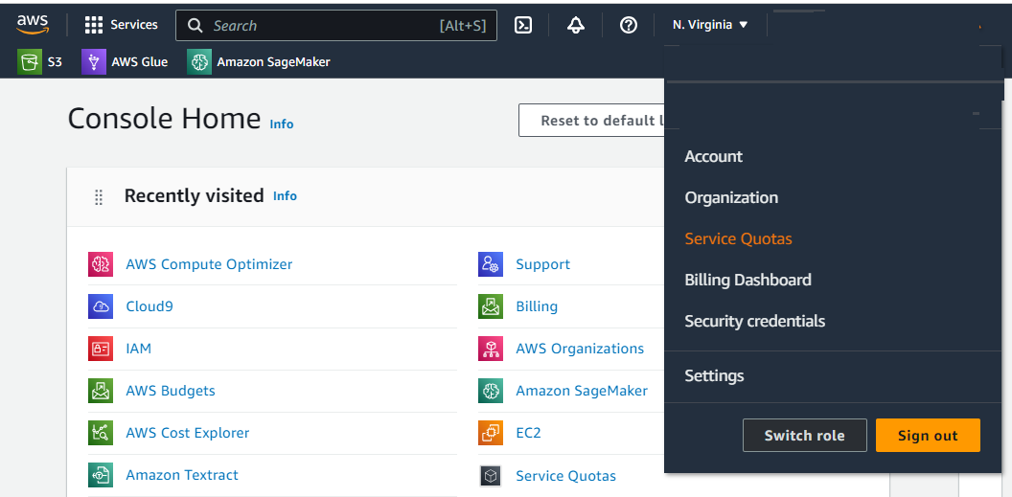Click the Cloud9 service icon
Image resolution: width=1012 pixels, height=497 pixels.
[101, 306]
